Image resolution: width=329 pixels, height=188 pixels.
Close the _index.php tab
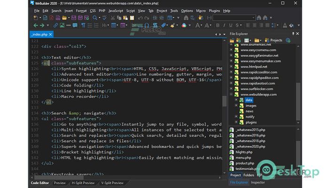tap(50, 34)
